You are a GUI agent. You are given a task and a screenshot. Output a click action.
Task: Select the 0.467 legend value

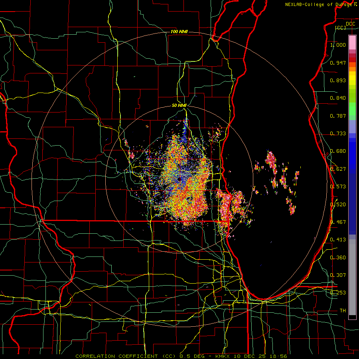(338, 222)
